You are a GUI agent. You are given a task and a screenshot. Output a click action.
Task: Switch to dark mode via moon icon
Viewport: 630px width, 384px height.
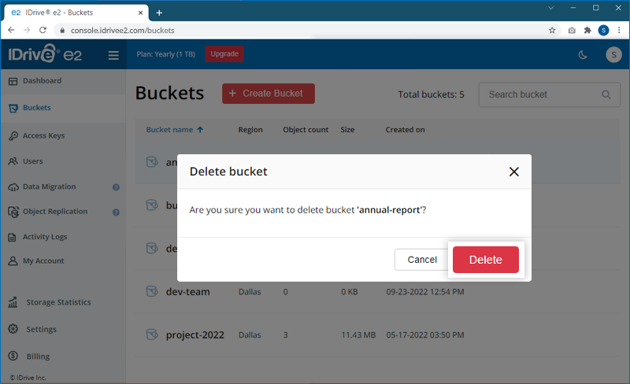(x=583, y=55)
